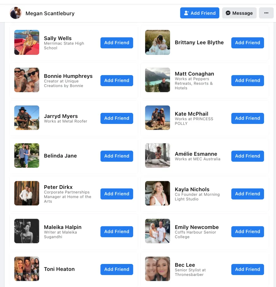Send friend request to Belinda Jane
The height and width of the screenshot is (287, 276).
[117, 156]
